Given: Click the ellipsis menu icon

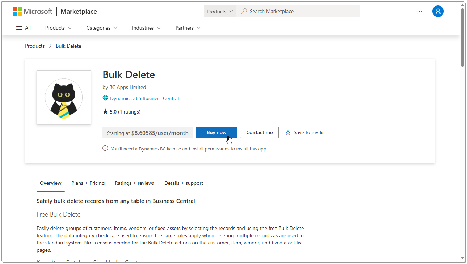Looking at the screenshot, I should [x=419, y=11].
